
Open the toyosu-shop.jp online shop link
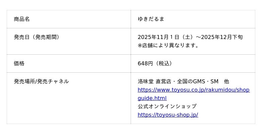(167, 115)
